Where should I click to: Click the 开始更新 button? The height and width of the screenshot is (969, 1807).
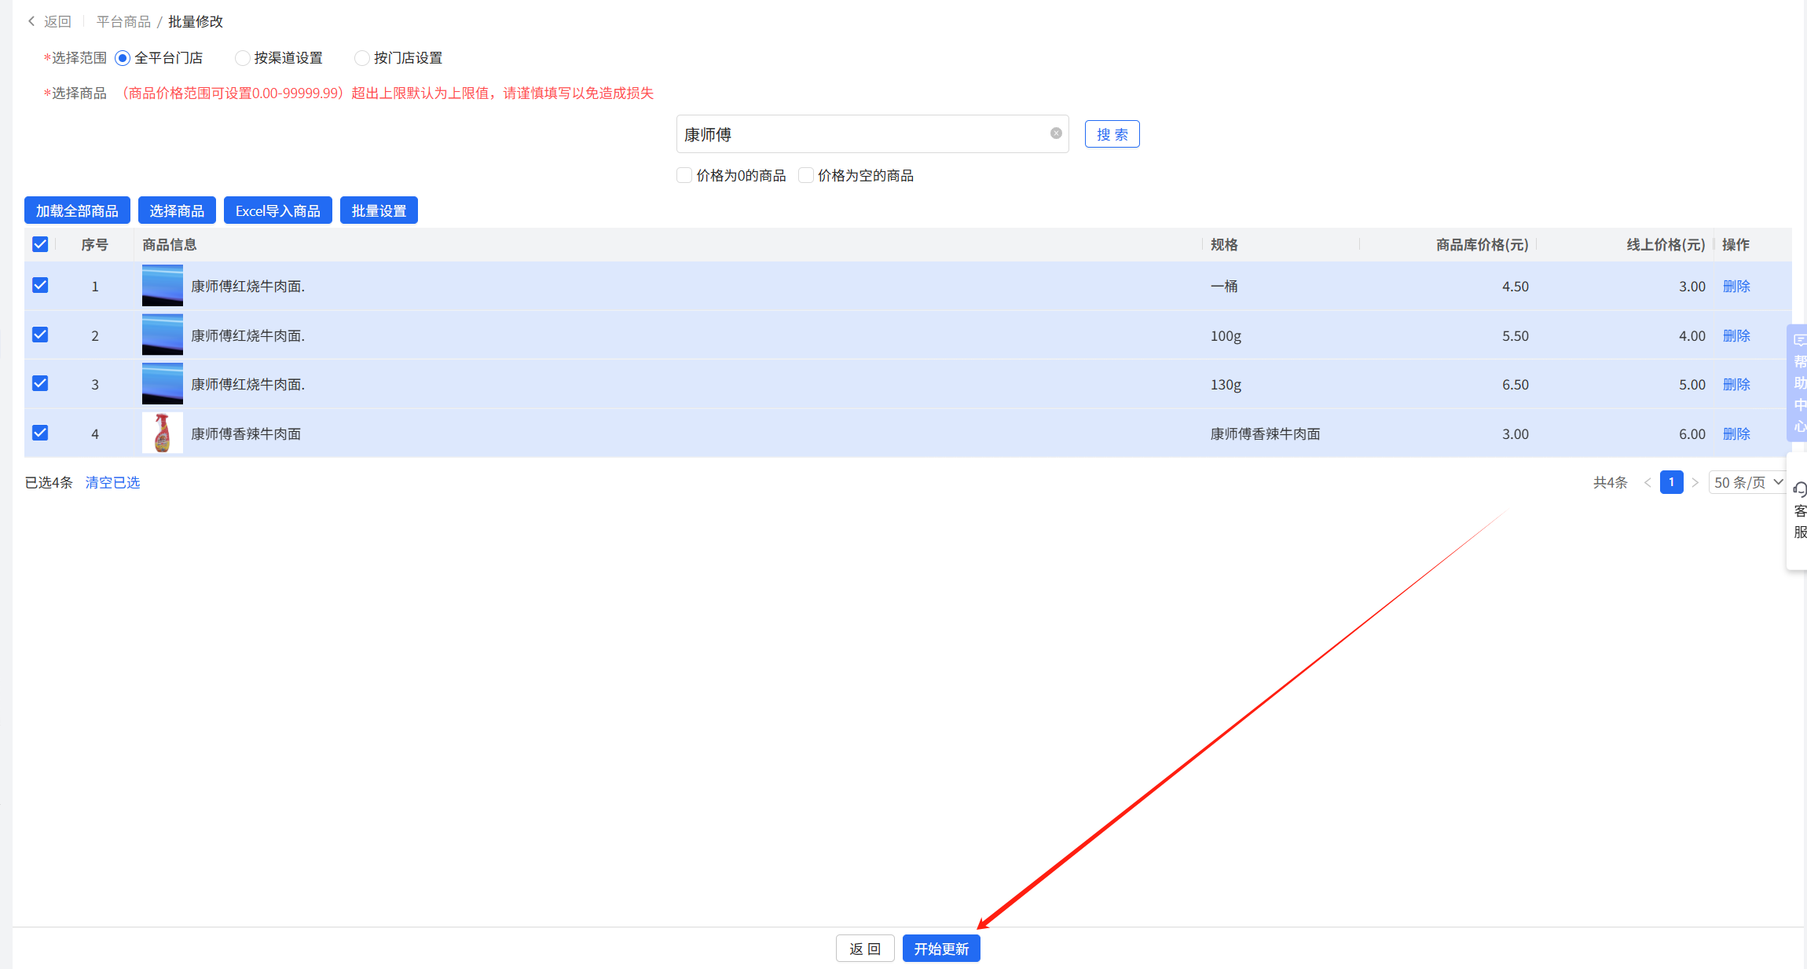click(x=941, y=949)
